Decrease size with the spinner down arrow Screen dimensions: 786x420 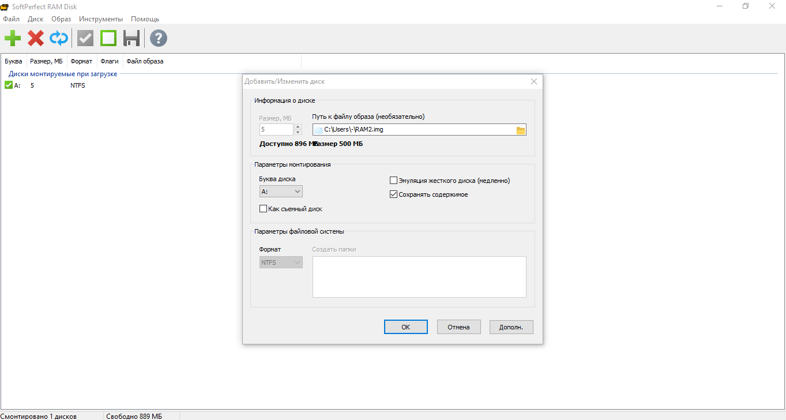[x=298, y=133]
